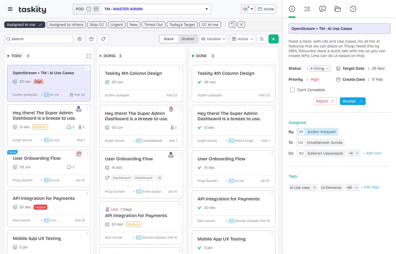The image size is (396, 254).
Task: Tick the Can't Complete checkbox
Action: (x=292, y=90)
